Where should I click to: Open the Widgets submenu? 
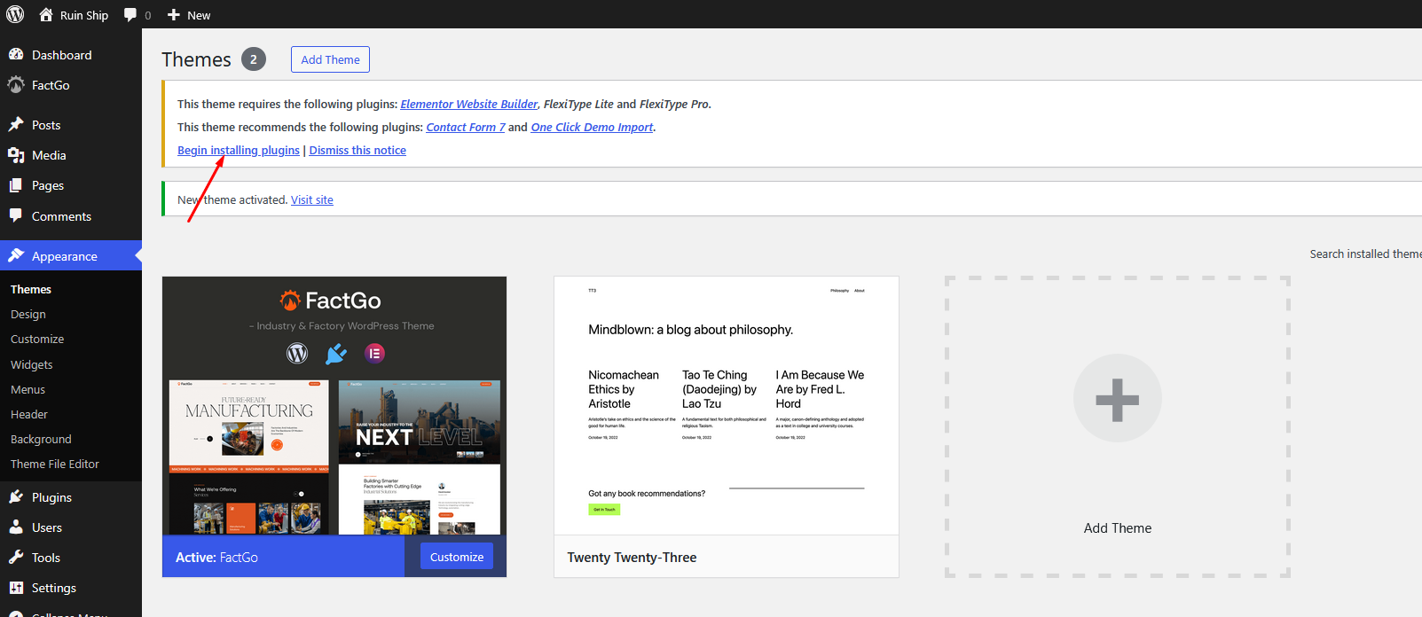tap(32, 364)
